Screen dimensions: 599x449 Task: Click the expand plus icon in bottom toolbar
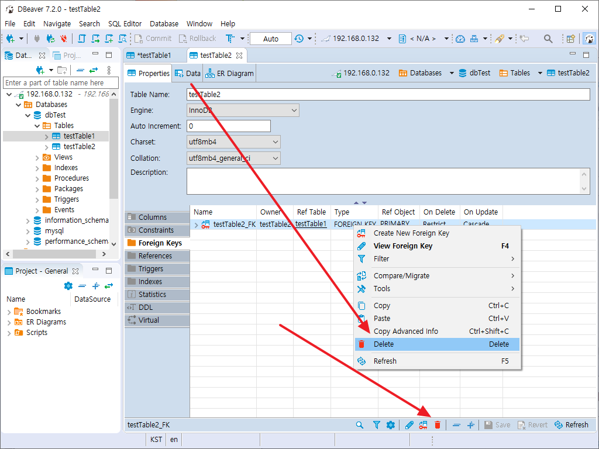click(x=471, y=425)
